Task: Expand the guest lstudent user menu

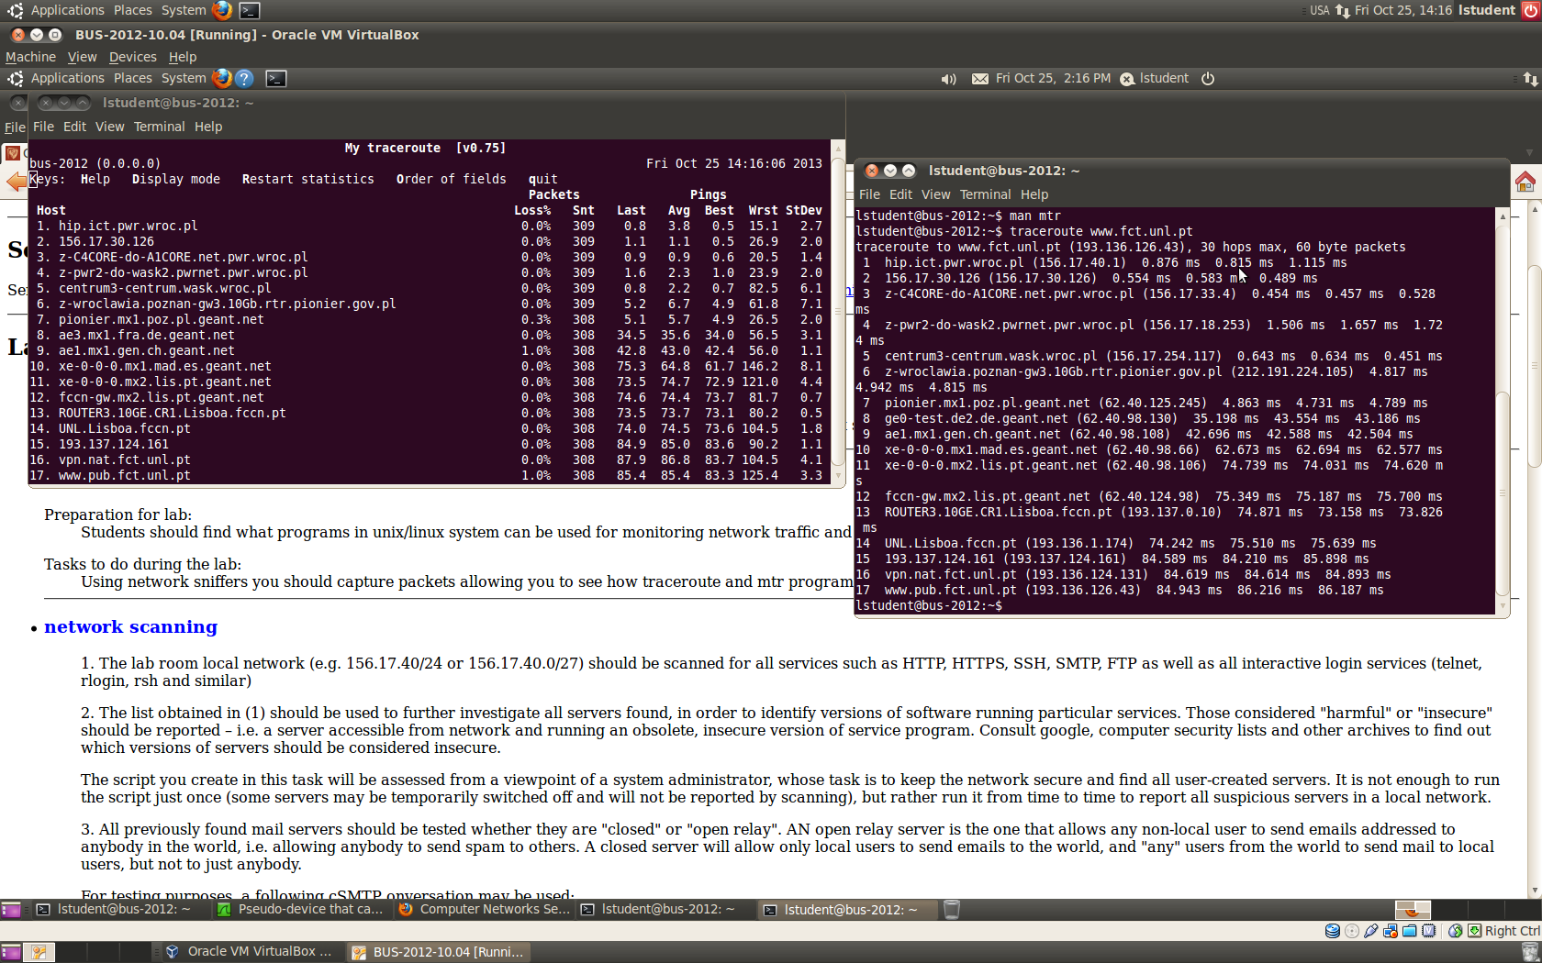Action: pyautogui.click(x=1155, y=79)
